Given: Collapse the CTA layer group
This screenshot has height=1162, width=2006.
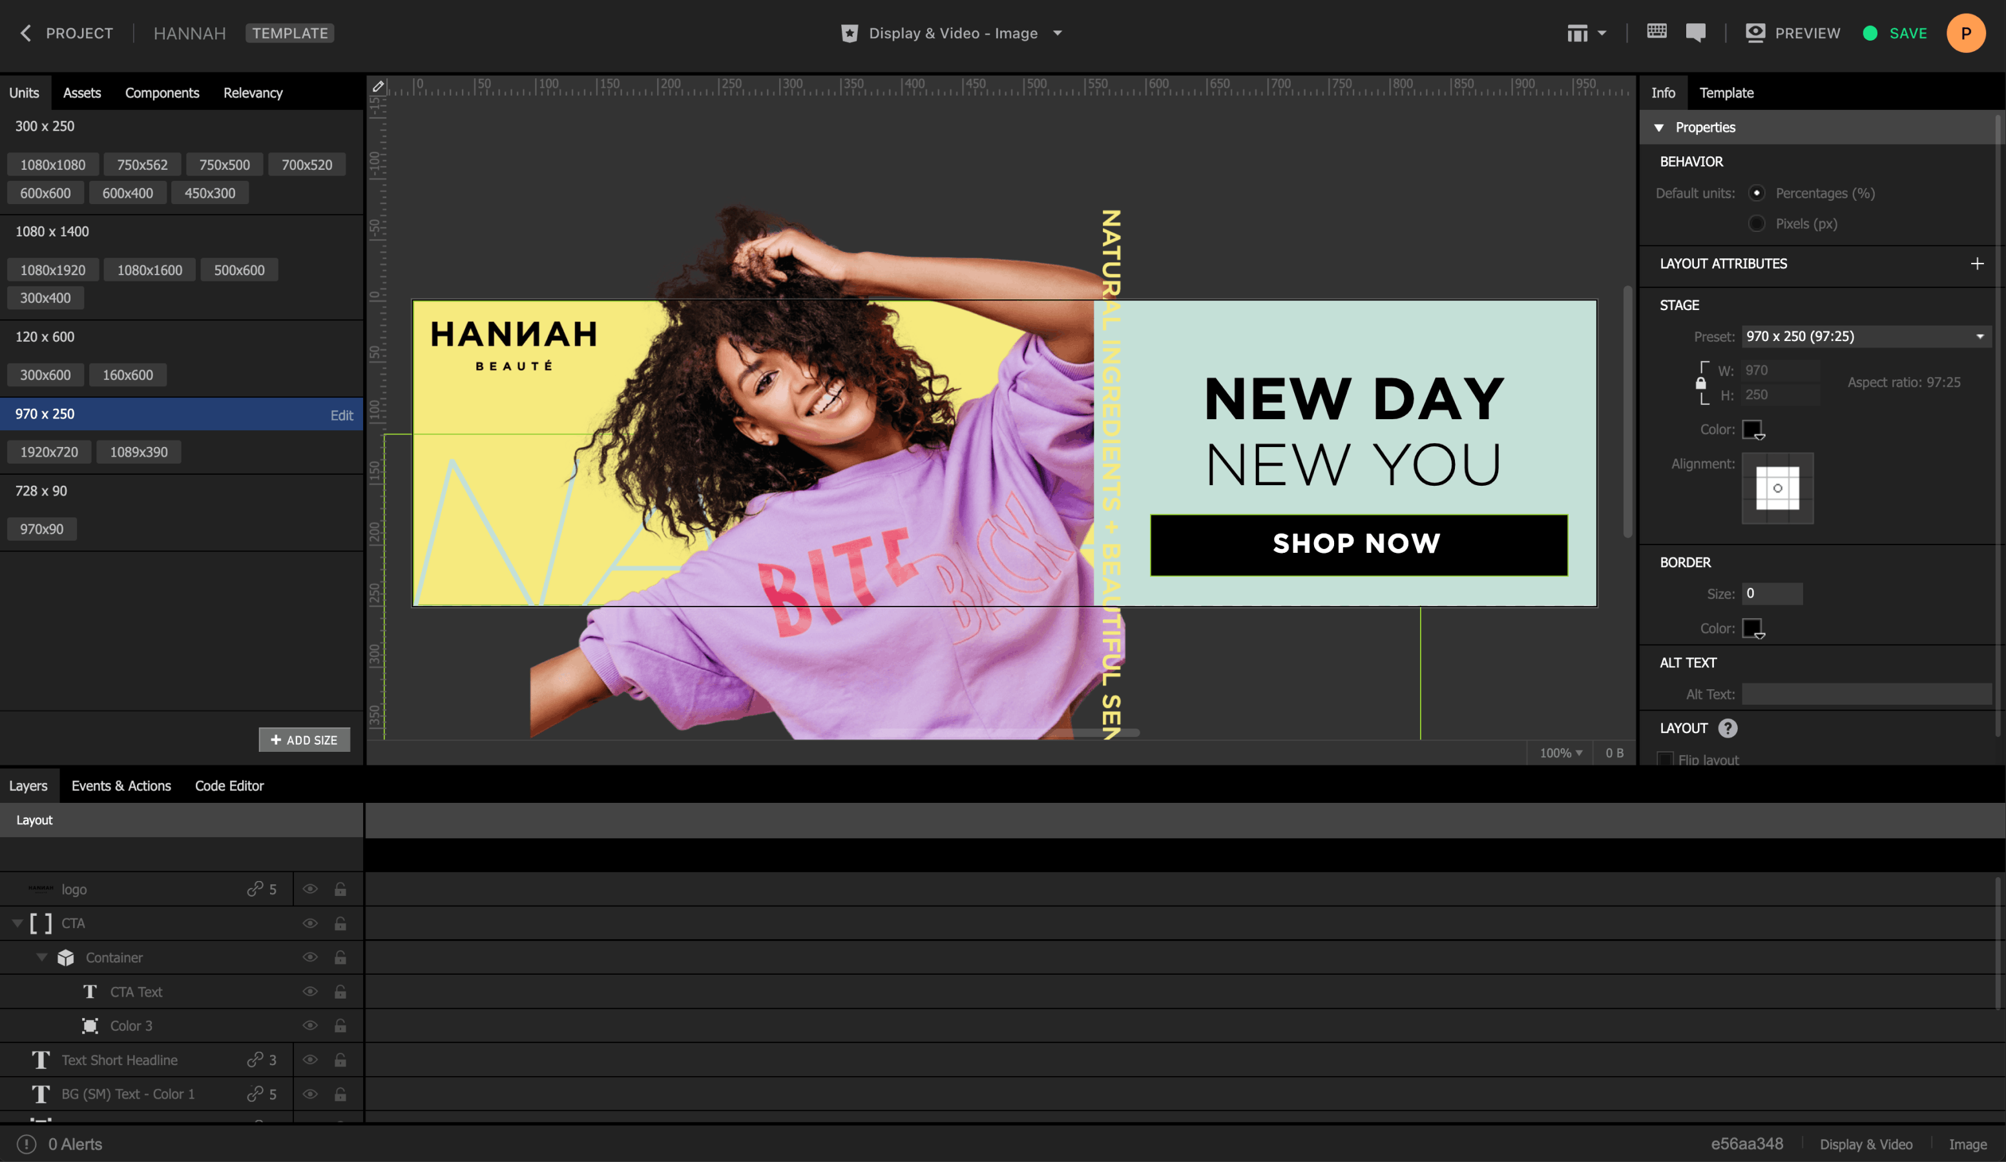Looking at the screenshot, I should (17, 923).
